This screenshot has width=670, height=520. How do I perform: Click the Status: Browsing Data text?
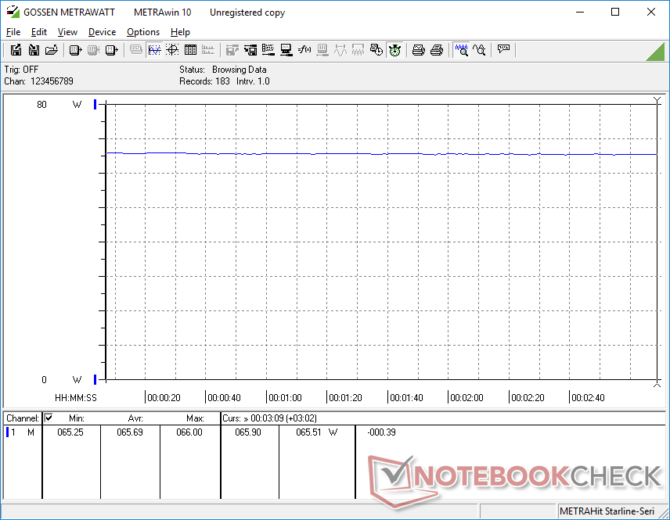[x=222, y=69]
